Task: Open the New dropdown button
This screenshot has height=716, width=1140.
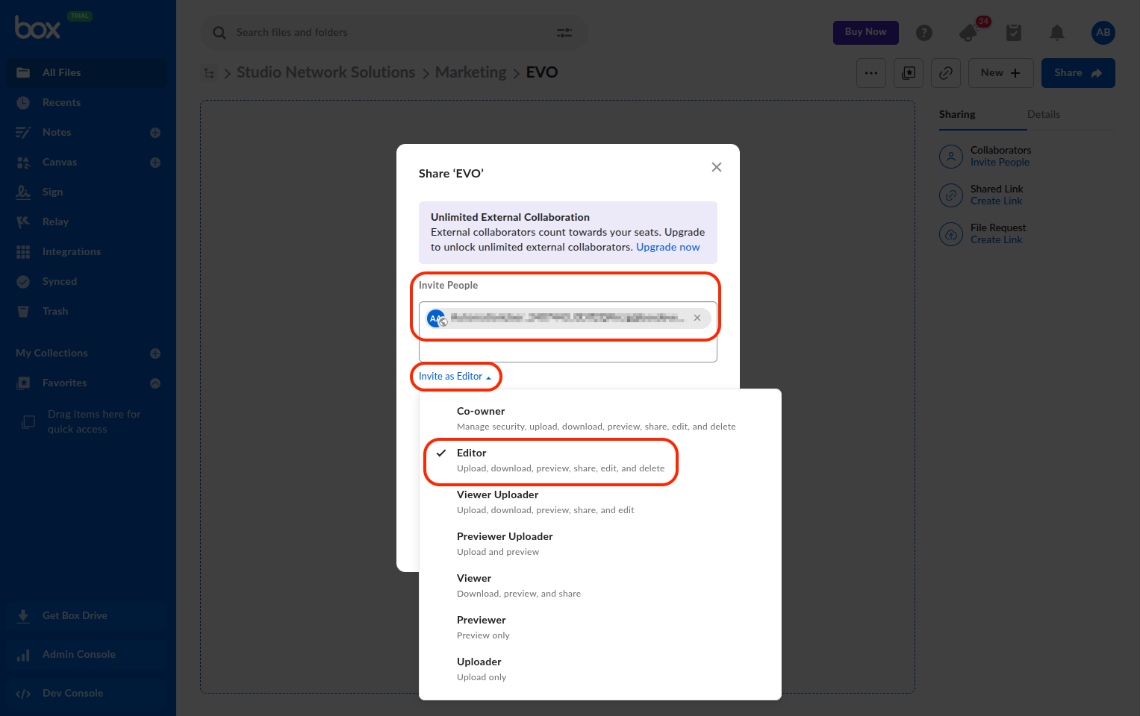Action: coord(1001,73)
